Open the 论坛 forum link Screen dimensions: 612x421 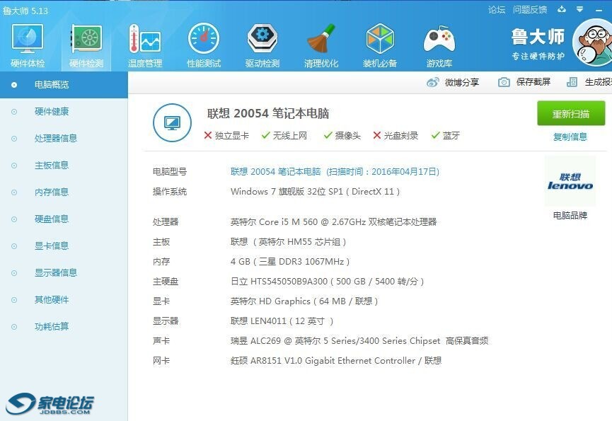tap(497, 9)
